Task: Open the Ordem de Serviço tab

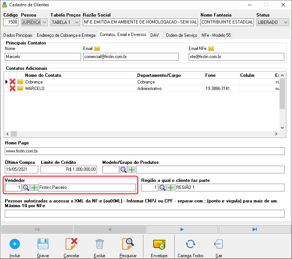Action: coord(181,35)
